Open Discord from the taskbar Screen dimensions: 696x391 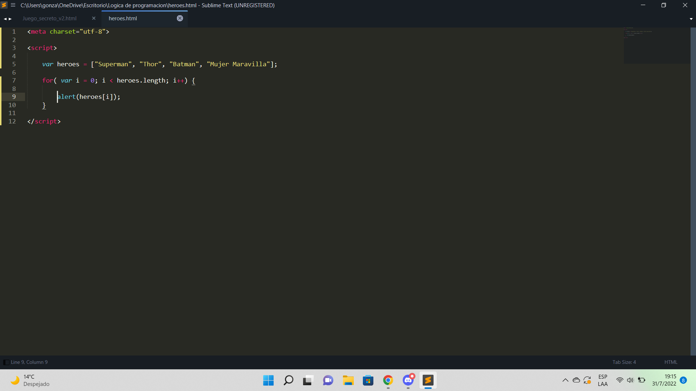[408, 380]
